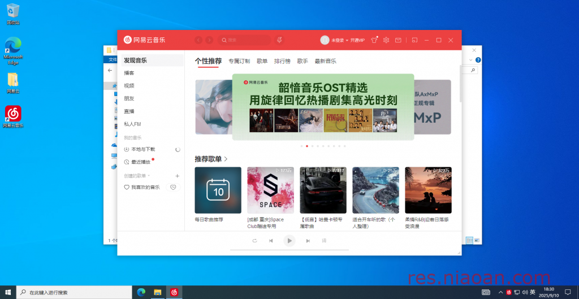This screenshot has width=579, height=299.
Task: Select the 个性推荐 tab
Action: point(208,61)
